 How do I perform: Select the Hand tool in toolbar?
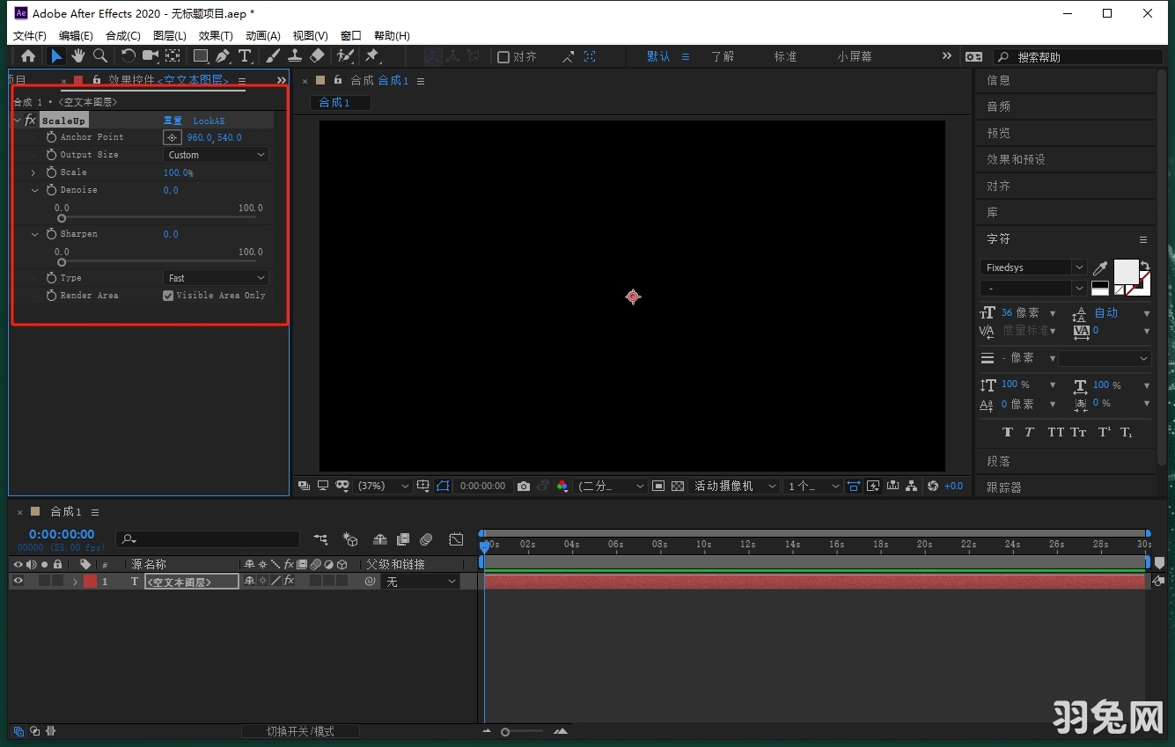pos(78,56)
